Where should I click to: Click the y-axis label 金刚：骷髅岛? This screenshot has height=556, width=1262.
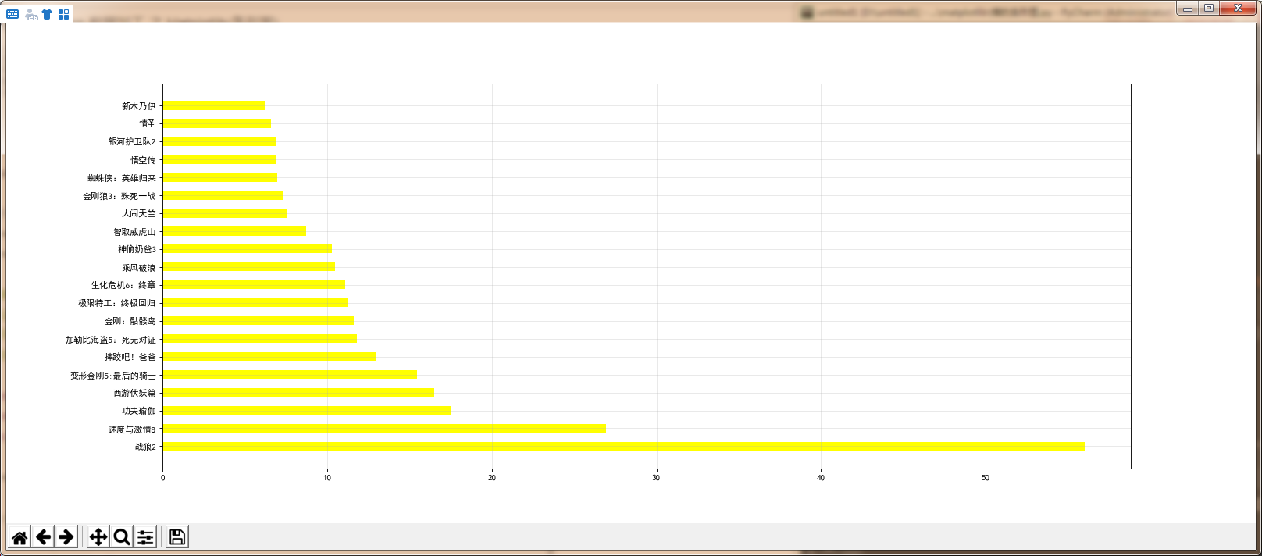click(x=130, y=321)
